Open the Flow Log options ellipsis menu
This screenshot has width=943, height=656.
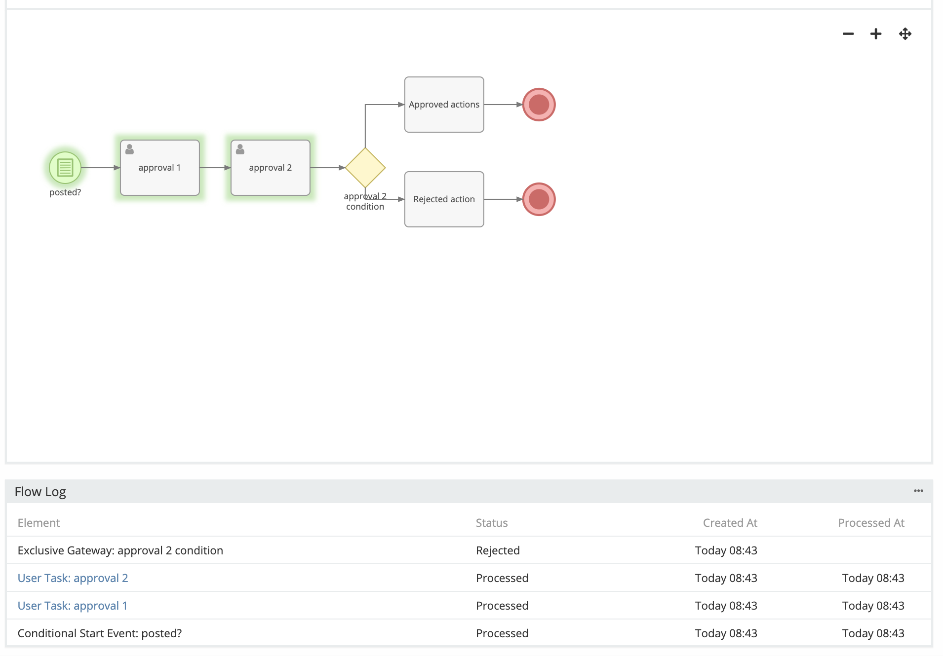coord(918,491)
